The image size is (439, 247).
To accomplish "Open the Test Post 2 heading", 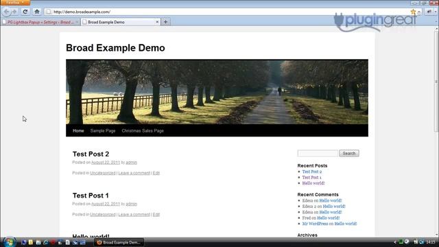I will [x=91, y=154].
